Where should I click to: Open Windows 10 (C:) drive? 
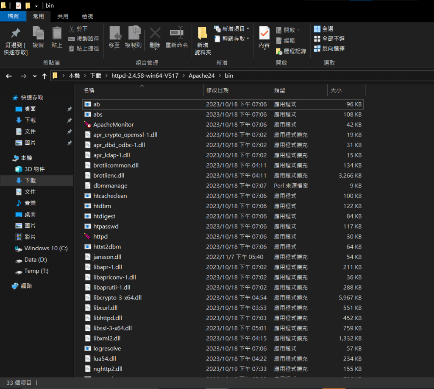[x=41, y=248]
